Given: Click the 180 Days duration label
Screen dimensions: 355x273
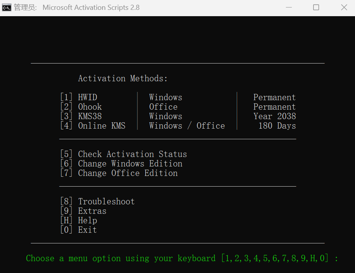Looking at the screenshot, I should tap(276, 125).
